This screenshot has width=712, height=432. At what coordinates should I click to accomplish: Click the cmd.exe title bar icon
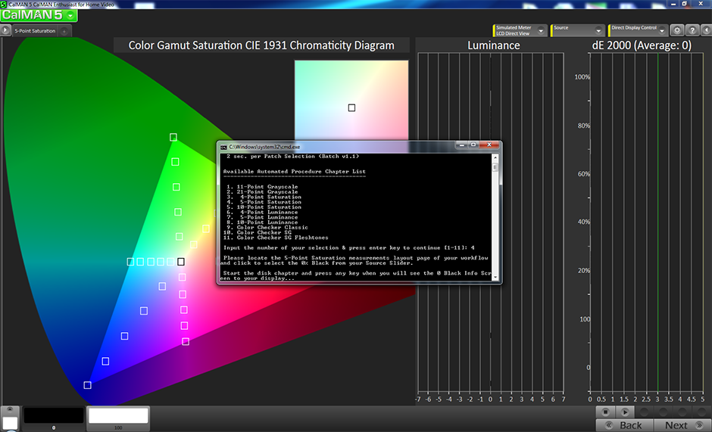point(223,147)
